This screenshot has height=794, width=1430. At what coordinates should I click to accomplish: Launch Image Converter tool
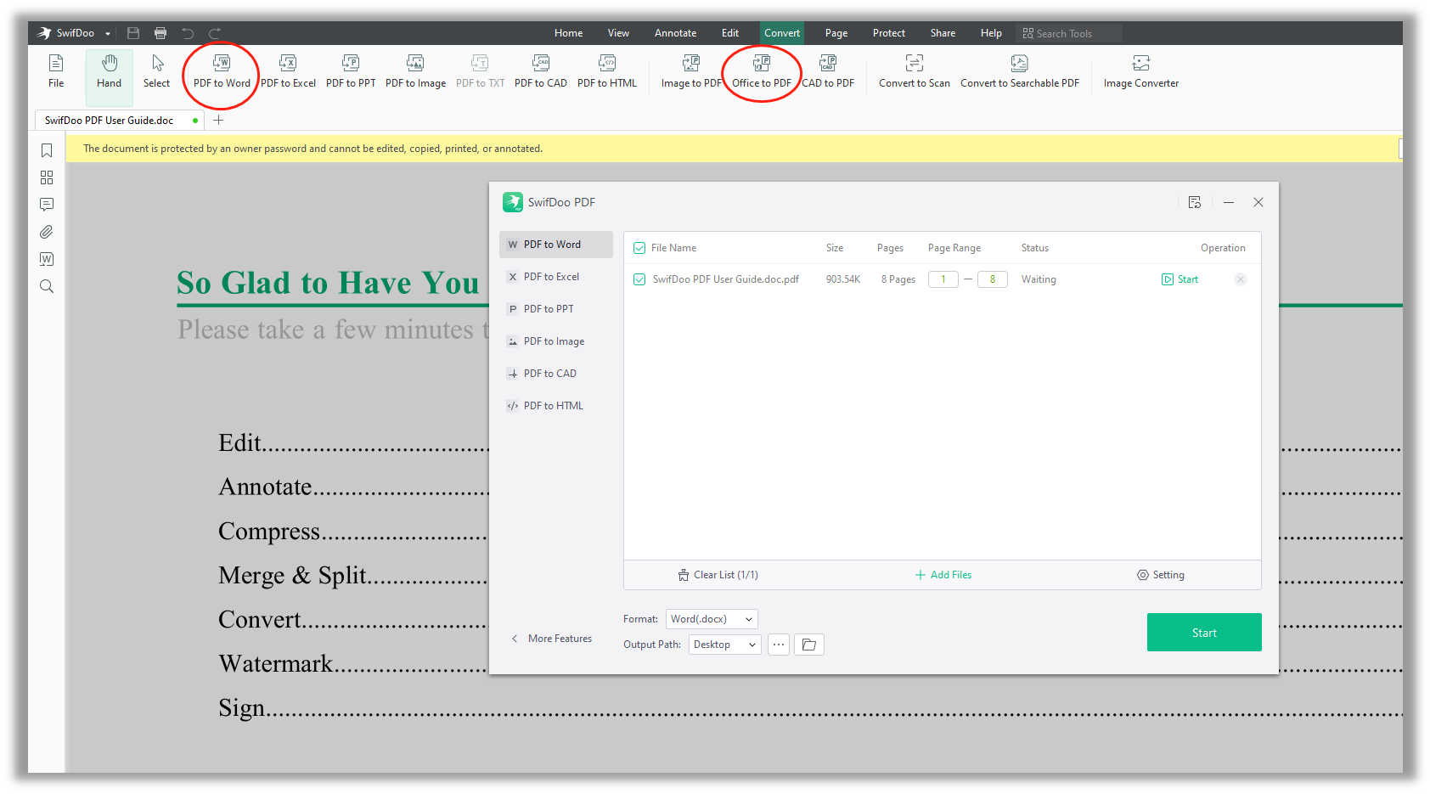coord(1141,71)
